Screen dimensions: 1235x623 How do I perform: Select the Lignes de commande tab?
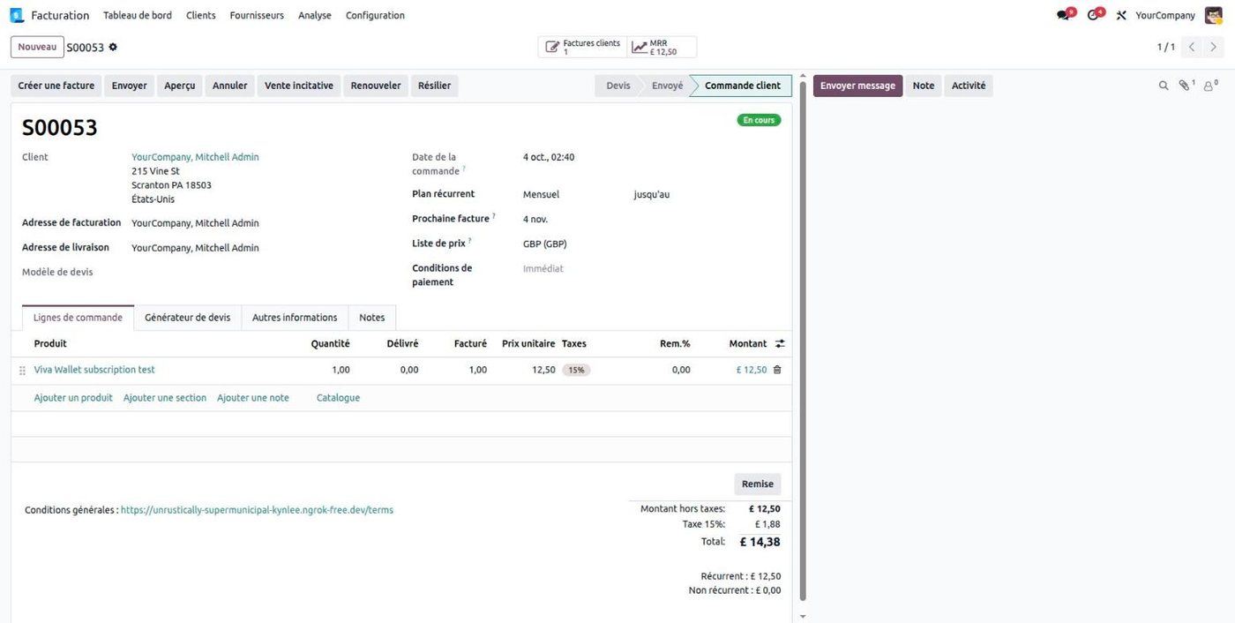coord(78,318)
